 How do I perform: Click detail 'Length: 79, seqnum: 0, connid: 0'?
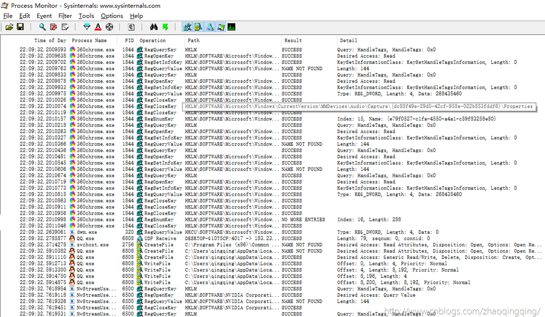[383, 238]
